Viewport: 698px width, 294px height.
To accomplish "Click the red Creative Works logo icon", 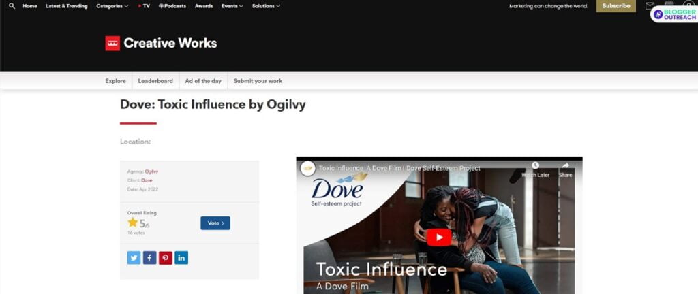I will (x=112, y=43).
